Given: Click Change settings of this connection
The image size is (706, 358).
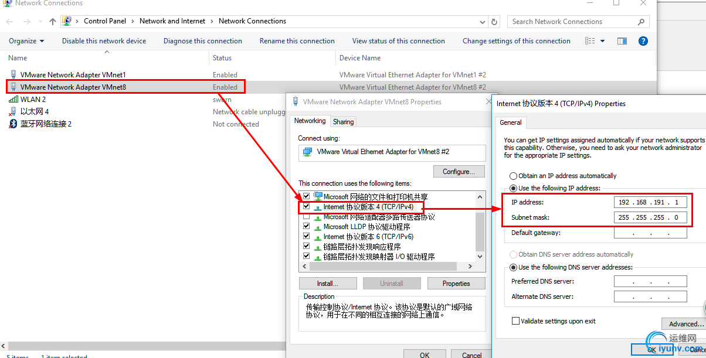Looking at the screenshot, I should coord(517,41).
